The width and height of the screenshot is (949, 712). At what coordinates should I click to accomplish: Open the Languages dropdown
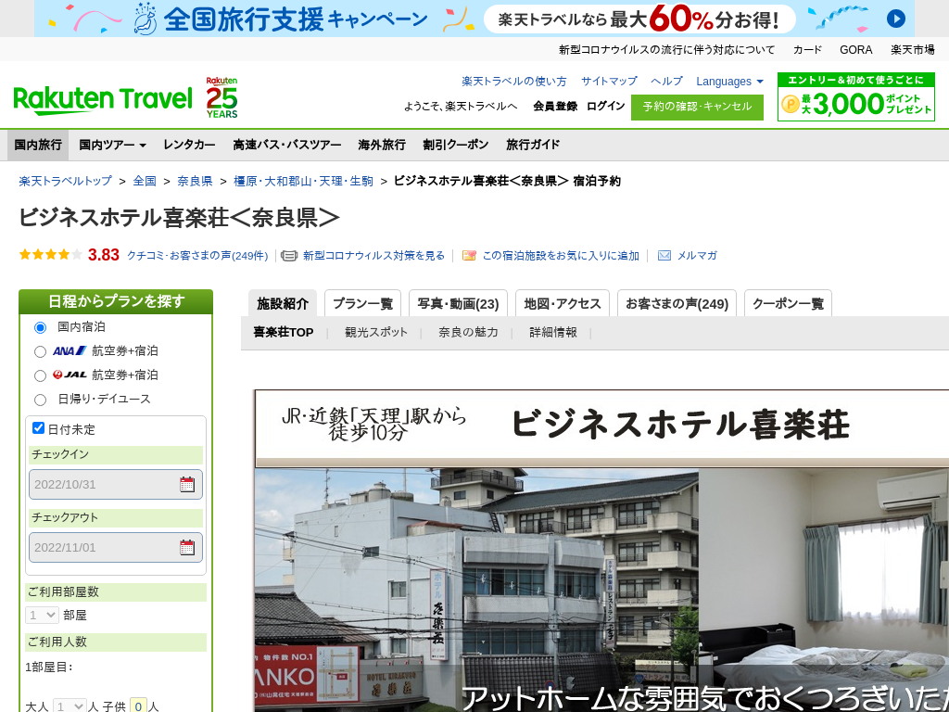coord(729,82)
